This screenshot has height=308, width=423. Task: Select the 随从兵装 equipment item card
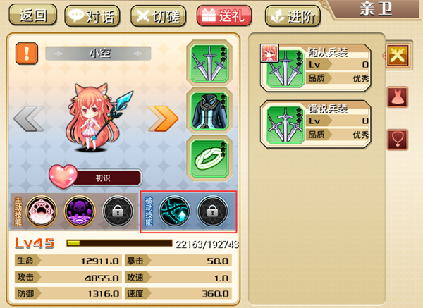[x=315, y=68]
